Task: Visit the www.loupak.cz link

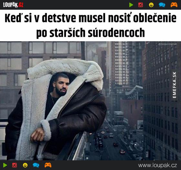Action: click(x=157, y=165)
